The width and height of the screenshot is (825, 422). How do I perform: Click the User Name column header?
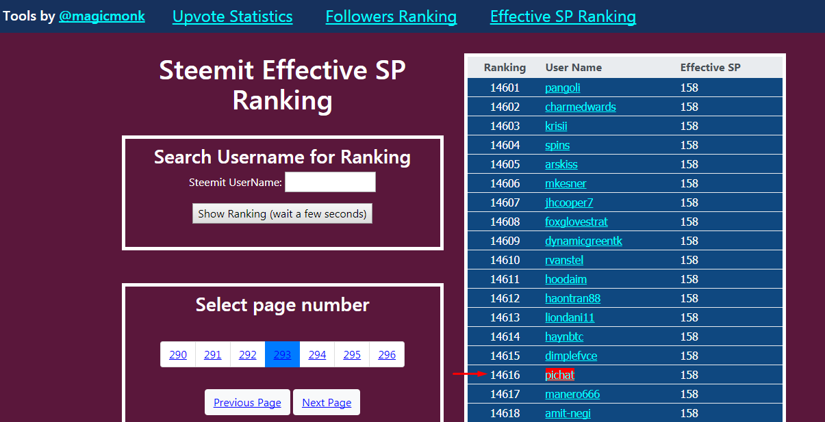point(574,67)
